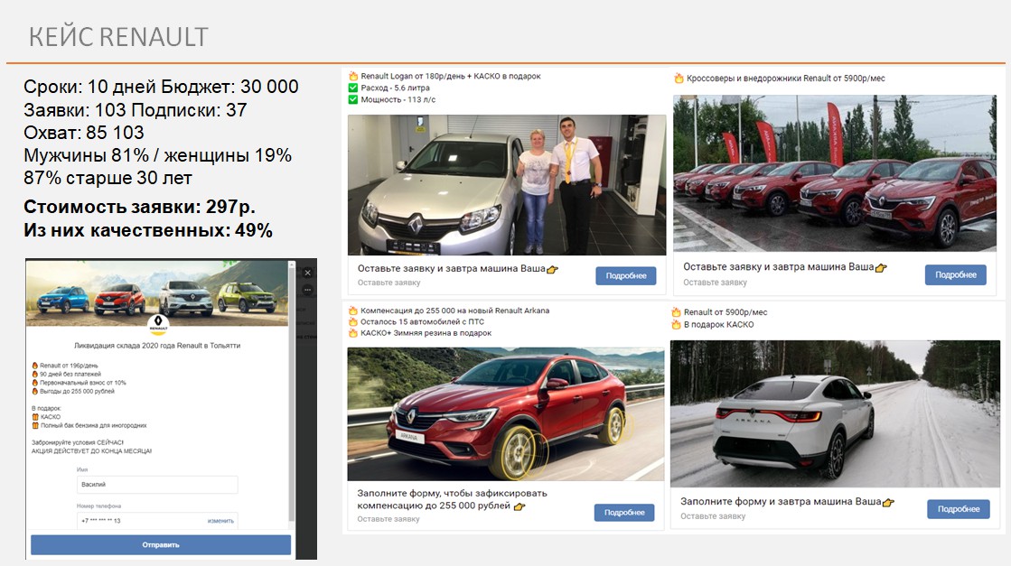Click 'Кроссоверы и внедорожники Renault' headline

(785, 79)
